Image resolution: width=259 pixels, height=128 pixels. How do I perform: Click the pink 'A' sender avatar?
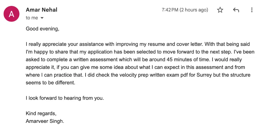(x=12, y=14)
